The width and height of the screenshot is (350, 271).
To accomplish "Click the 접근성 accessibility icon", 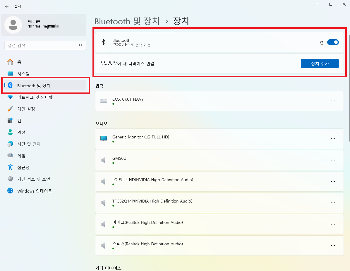I will [10, 167].
